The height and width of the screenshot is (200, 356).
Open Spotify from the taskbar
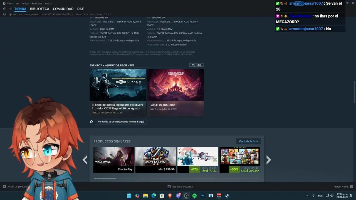(x=194, y=196)
